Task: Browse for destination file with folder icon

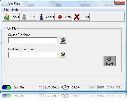Action: click(63, 55)
